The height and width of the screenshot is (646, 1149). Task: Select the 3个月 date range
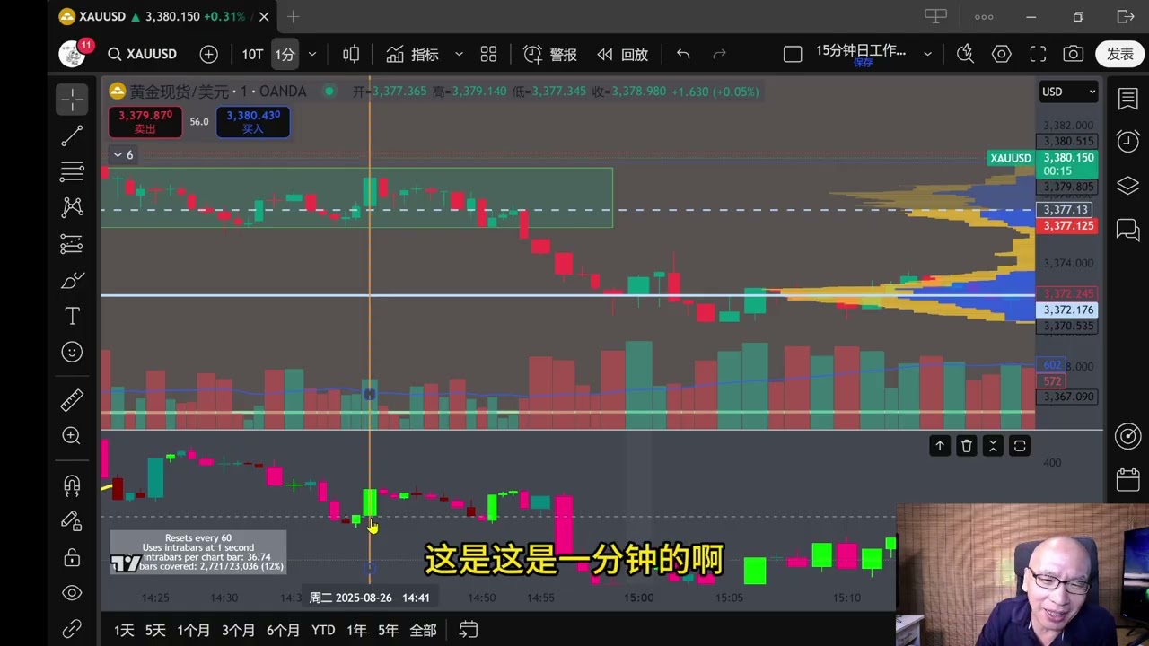238,631
